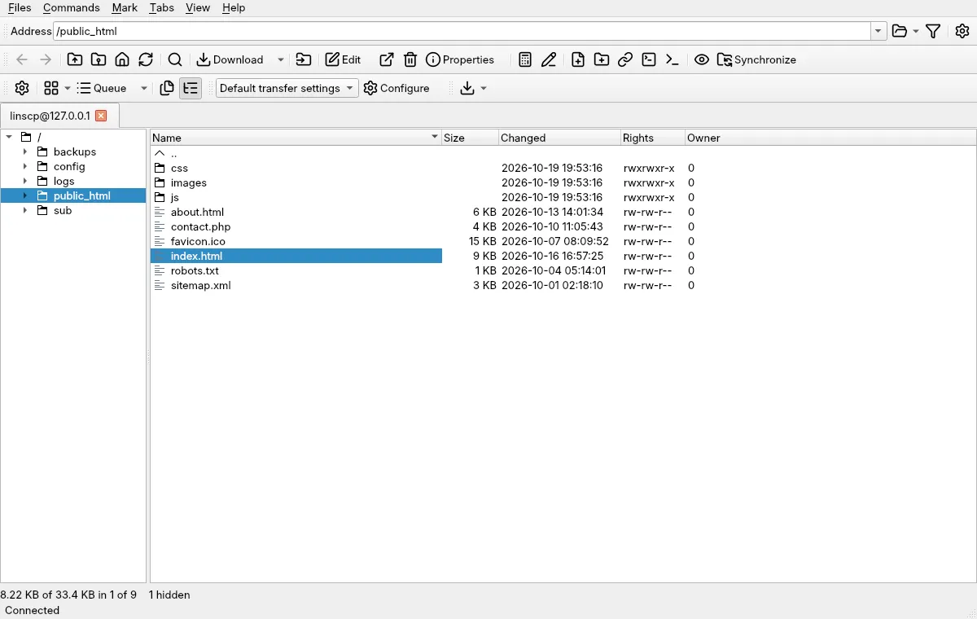The width and height of the screenshot is (977, 619).
Task: Open dropdown next to the download arrow icon
Action: (484, 88)
